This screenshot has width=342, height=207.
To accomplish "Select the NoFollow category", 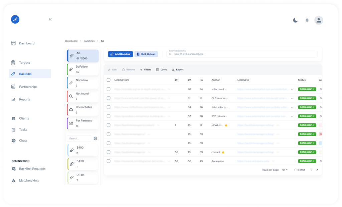I will (x=82, y=82).
